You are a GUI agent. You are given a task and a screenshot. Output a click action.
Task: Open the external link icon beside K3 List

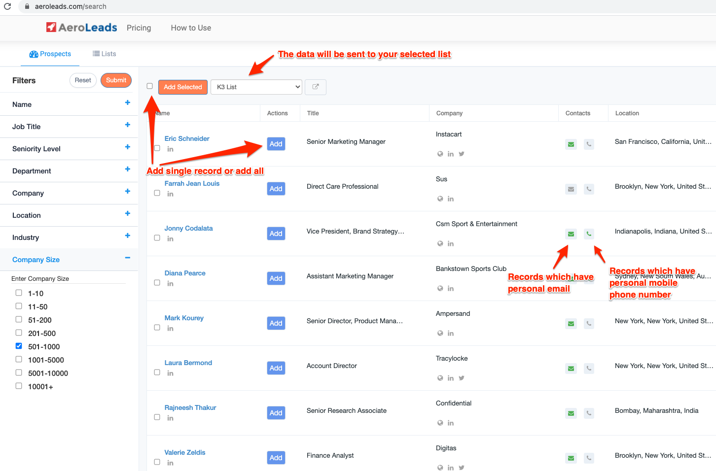316,87
